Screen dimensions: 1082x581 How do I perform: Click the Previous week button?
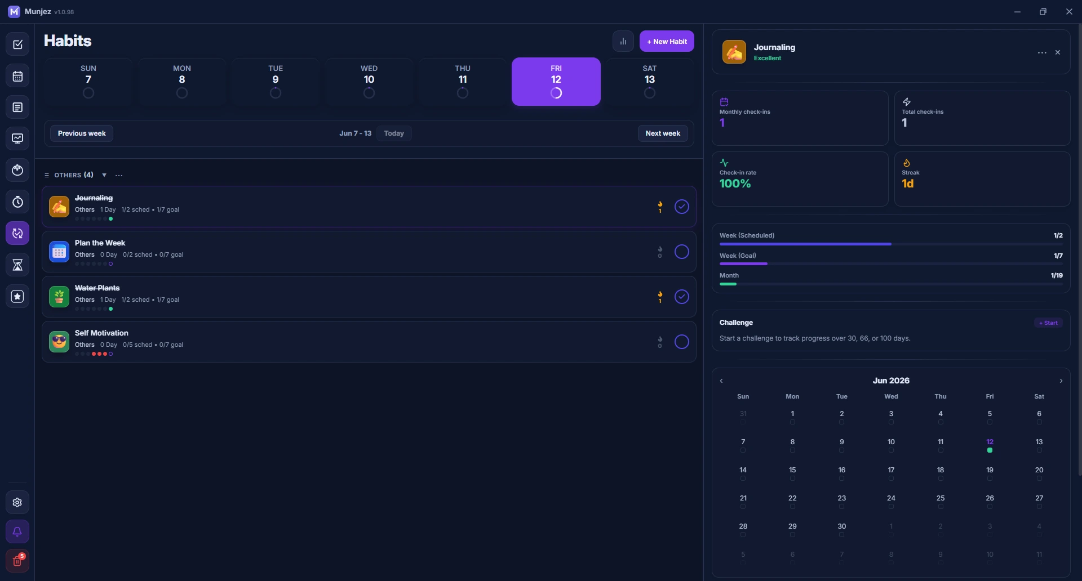click(x=82, y=133)
